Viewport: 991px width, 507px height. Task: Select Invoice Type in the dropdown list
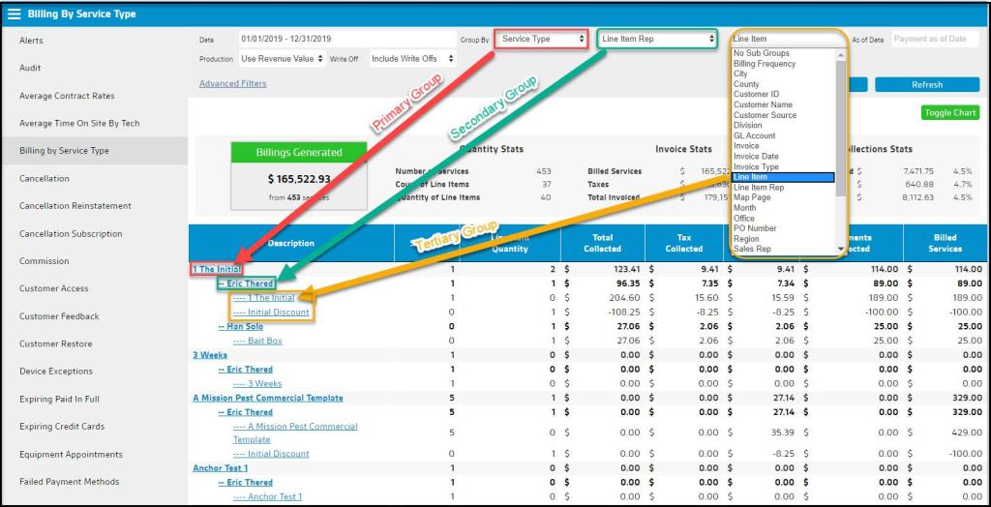pos(756,167)
